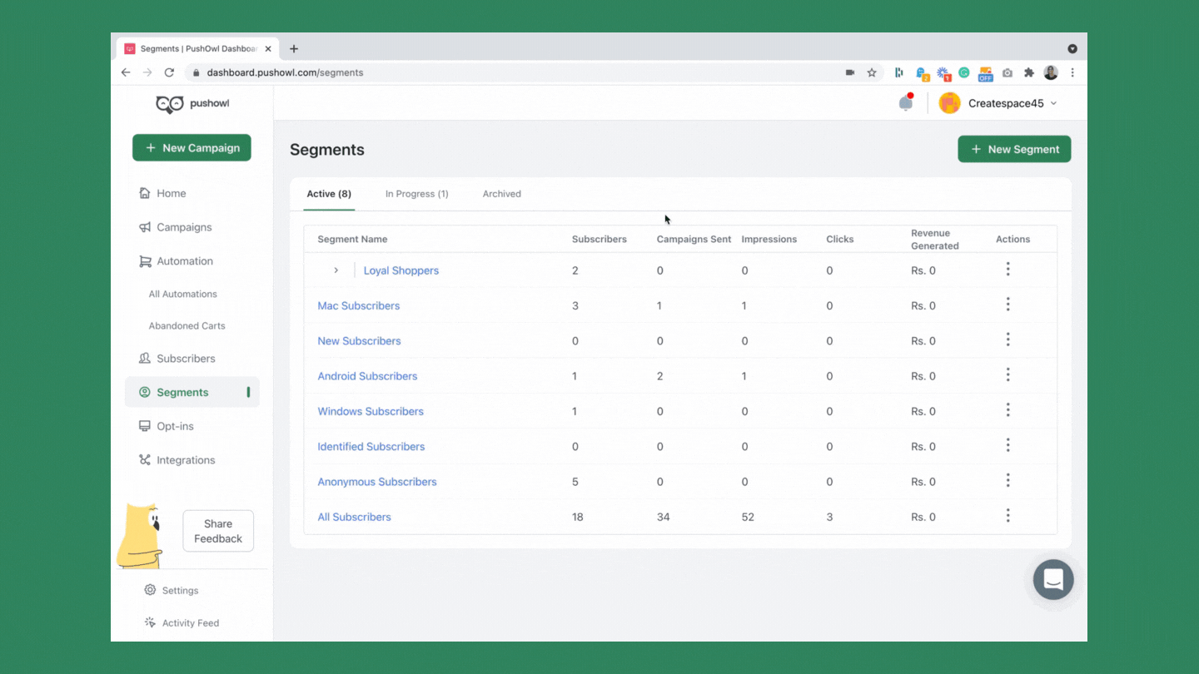The width and height of the screenshot is (1199, 674).
Task: Click the Subscribers icon in the sidebar
Action: [x=146, y=358]
